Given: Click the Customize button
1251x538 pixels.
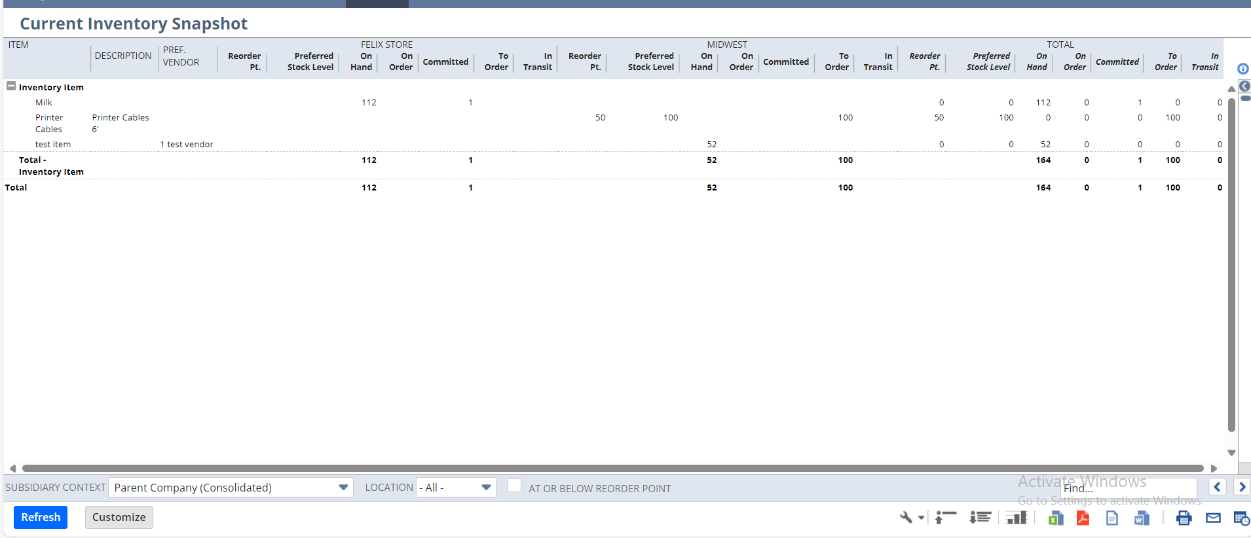Looking at the screenshot, I should tap(119, 517).
